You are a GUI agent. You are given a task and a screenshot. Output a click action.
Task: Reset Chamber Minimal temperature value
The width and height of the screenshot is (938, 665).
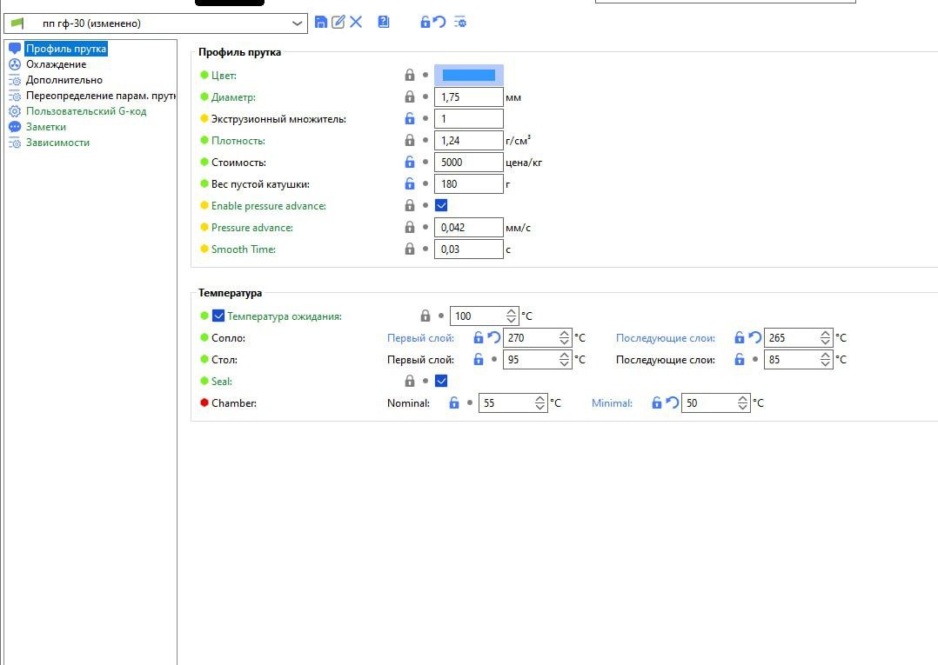pyautogui.click(x=673, y=403)
